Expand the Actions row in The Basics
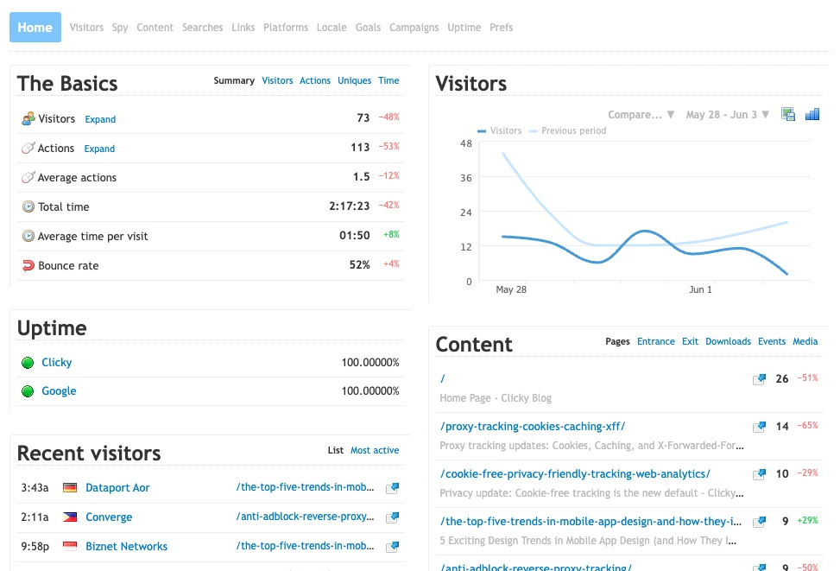 (x=99, y=149)
